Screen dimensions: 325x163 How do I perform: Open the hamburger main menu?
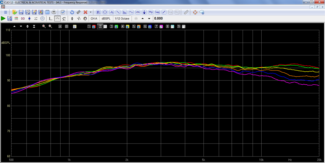point(5,12)
